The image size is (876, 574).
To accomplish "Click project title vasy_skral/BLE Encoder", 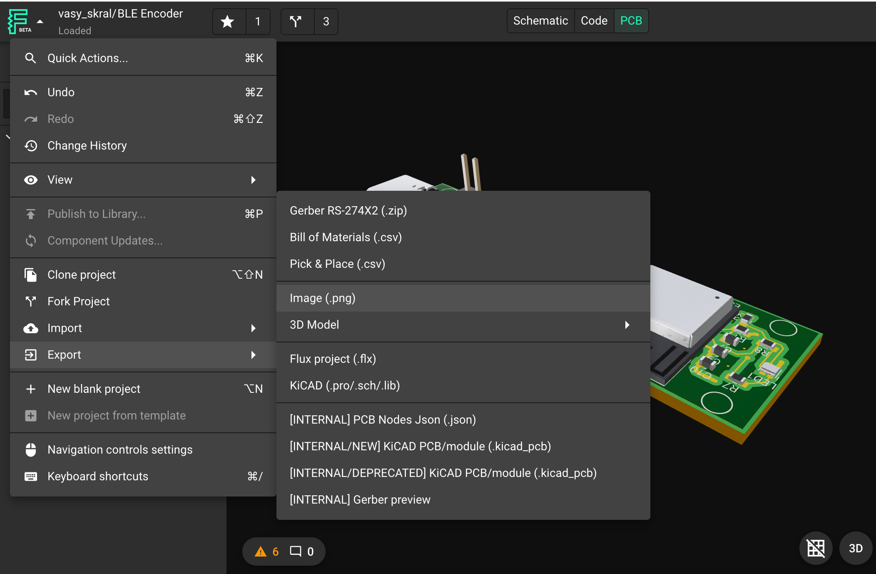I will click(x=120, y=14).
